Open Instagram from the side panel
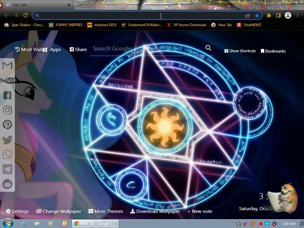Viewport: 304px width, 228px height. click(x=7, y=110)
